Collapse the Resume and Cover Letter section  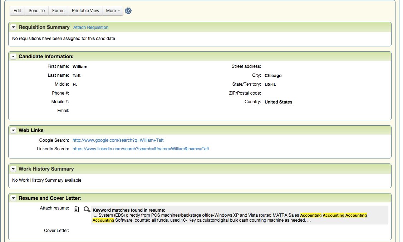pyautogui.click(x=13, y=198)
